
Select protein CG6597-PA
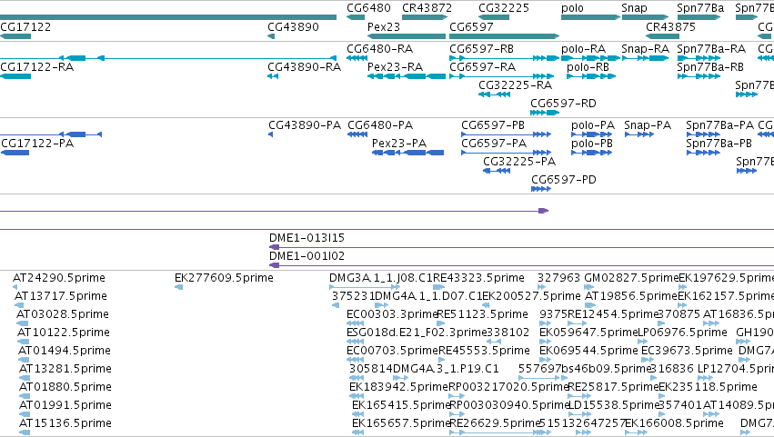[x=494, y=144]
